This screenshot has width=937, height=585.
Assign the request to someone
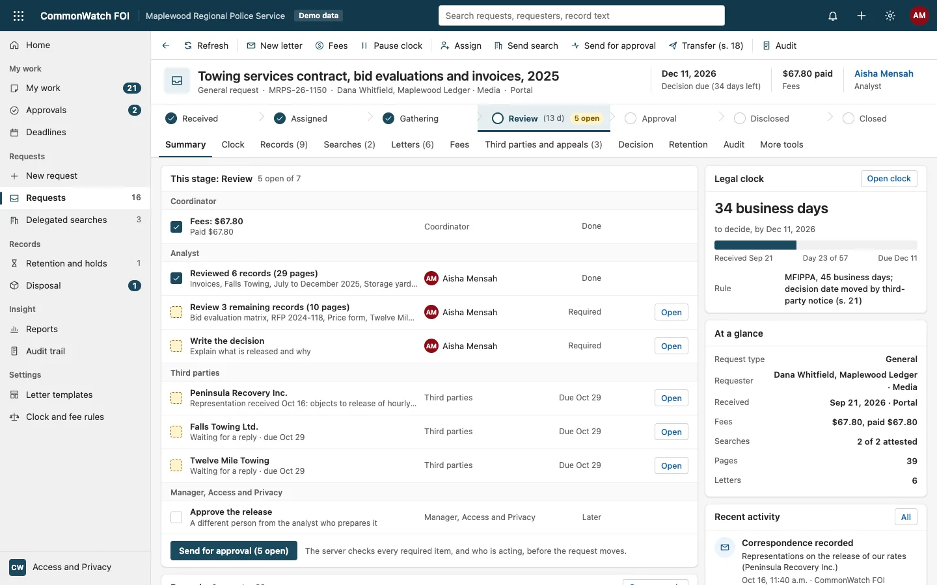coord(461,45)
